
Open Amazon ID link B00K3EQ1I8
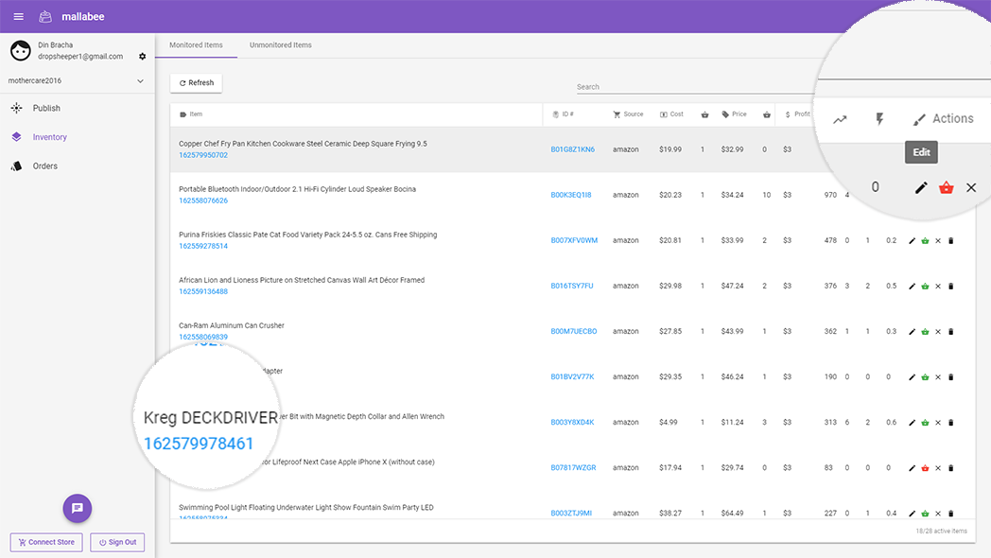pos(571,195)
